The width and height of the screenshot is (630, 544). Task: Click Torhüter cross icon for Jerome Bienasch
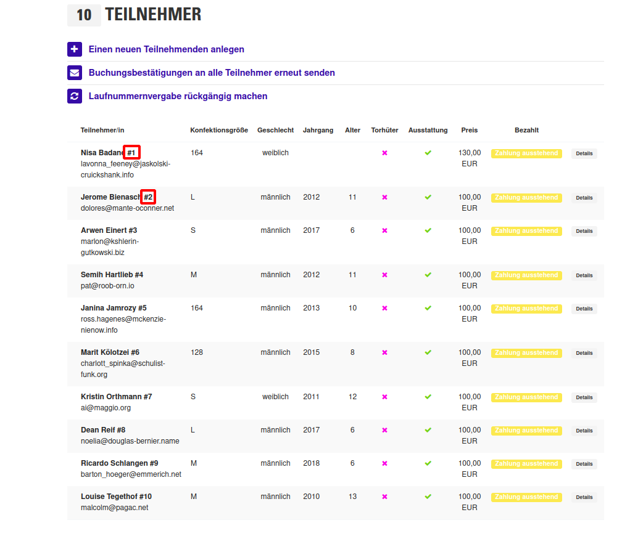point(384,197)
